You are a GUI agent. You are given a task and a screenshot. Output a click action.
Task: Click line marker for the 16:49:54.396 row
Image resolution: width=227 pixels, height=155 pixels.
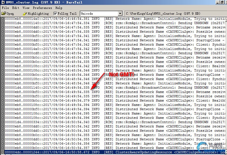3,118
